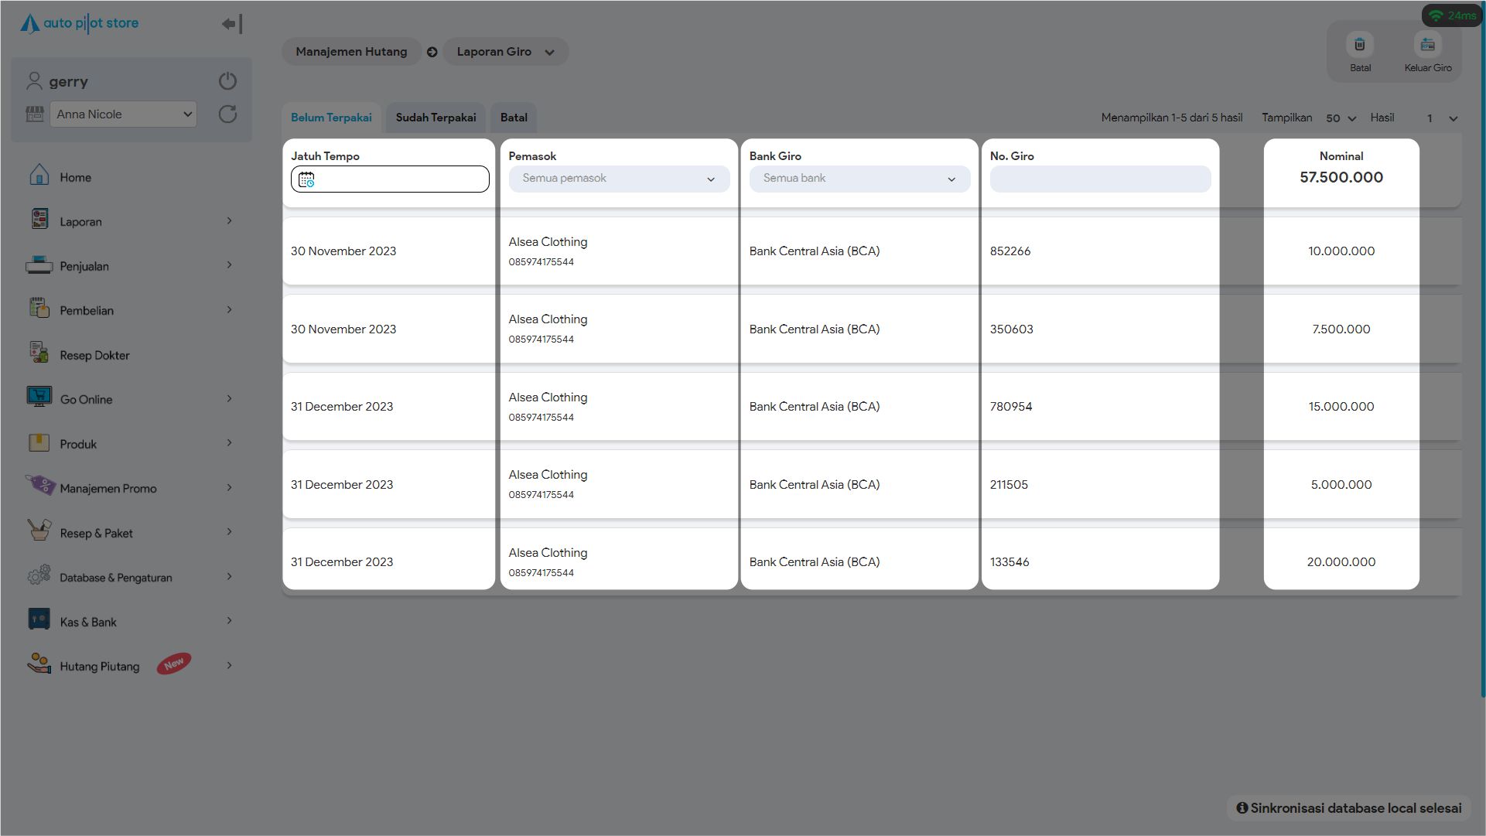Click the wifi latency indicator
The width and height of the screenshot is (1486, 836).
coord(1452,15)
